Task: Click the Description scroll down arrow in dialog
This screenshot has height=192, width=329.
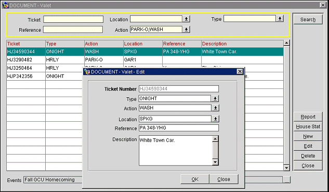Action: tap(215, 162)
